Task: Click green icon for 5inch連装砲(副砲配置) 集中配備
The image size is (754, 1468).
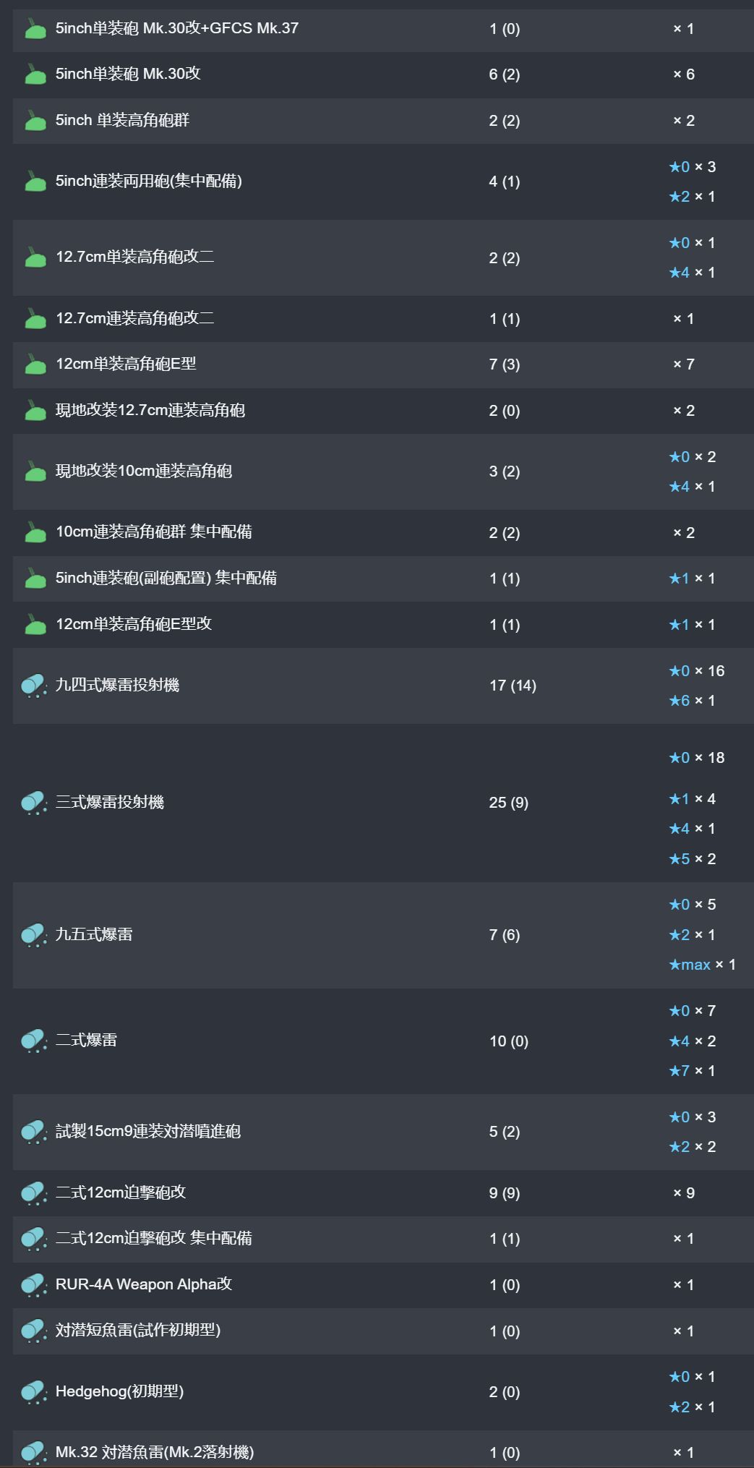Action: [x=35, y=579]
